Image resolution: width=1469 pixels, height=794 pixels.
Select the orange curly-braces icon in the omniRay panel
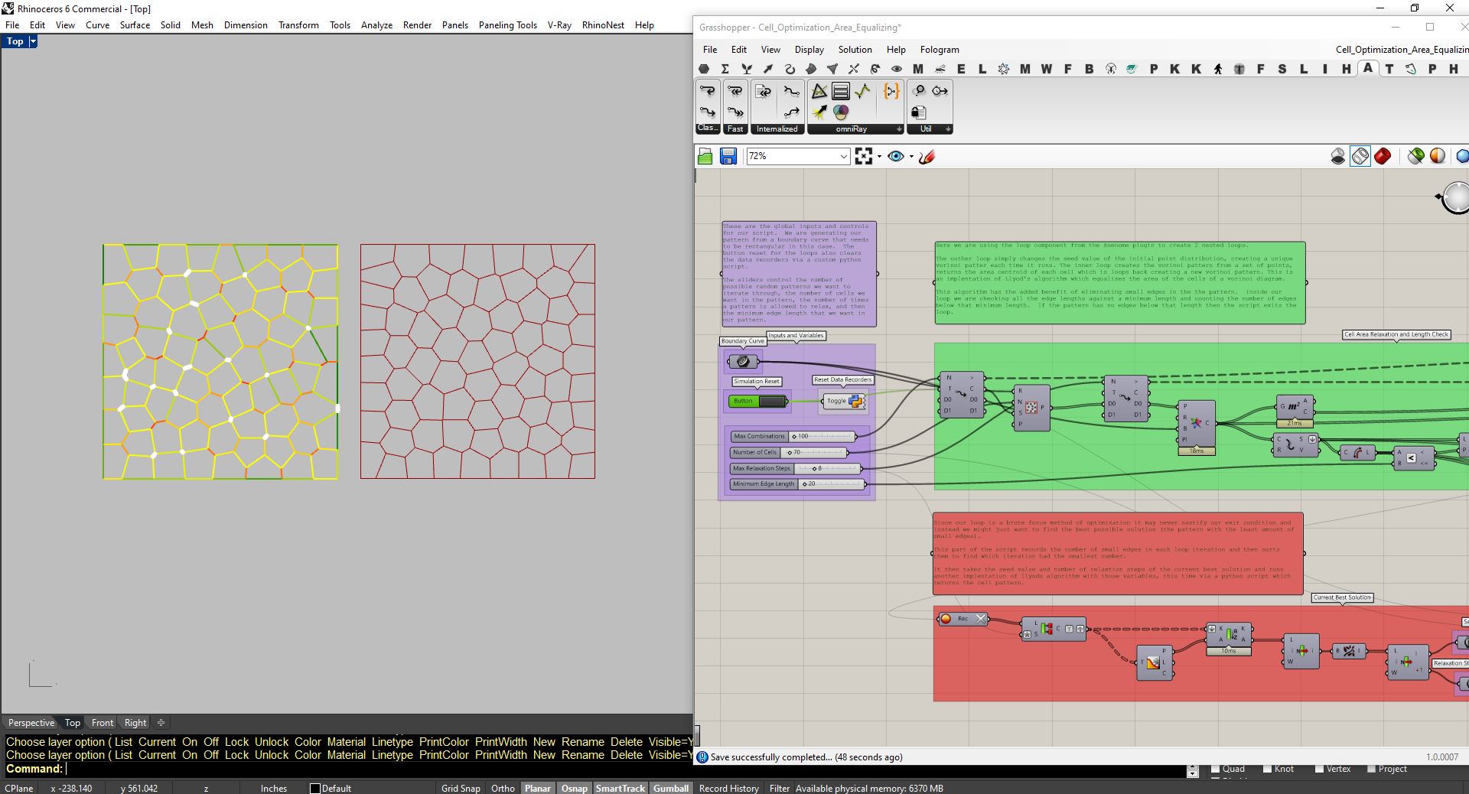[891, 91]
